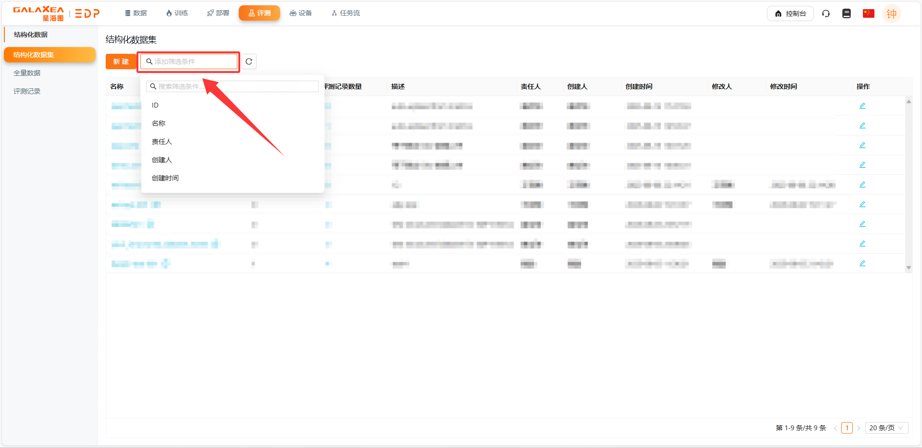Screen dimensions: 922x448
Task: Click page number 1 in pagination
Action: click(x=847, y=428)
